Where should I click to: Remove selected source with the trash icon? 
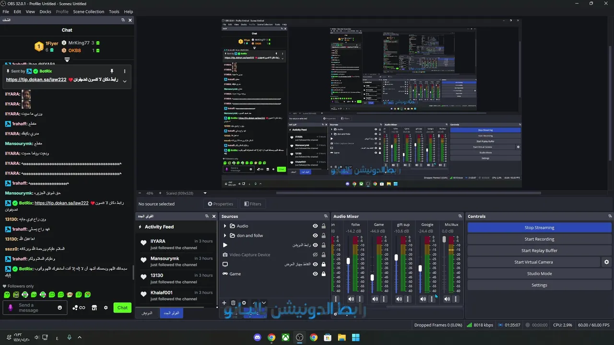coord(233,303)
